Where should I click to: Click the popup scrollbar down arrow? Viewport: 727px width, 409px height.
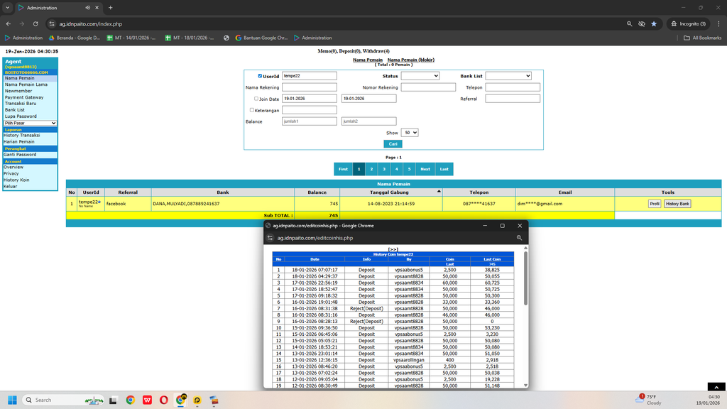(525, 386)
